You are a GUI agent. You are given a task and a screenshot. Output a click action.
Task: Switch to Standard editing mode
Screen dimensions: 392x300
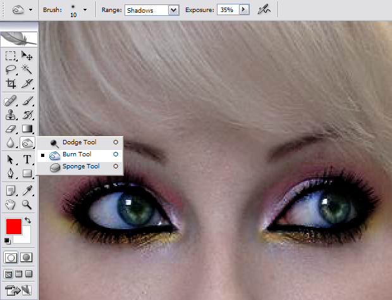point(11,258)
